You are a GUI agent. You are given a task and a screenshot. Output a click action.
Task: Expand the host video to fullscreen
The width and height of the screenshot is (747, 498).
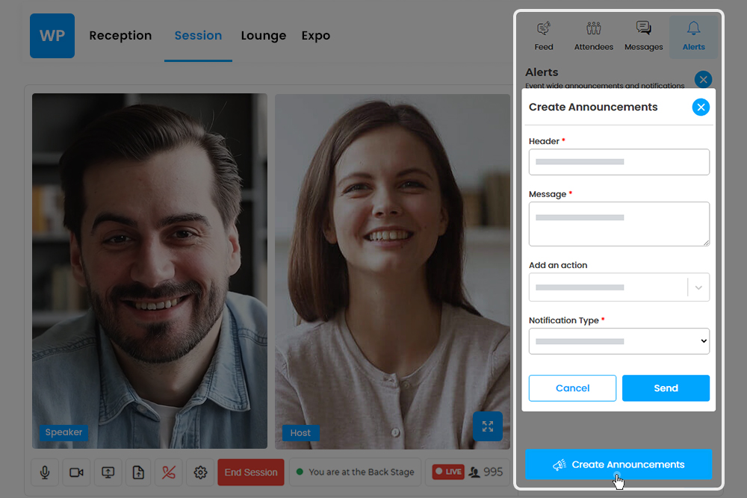[488, 426]
